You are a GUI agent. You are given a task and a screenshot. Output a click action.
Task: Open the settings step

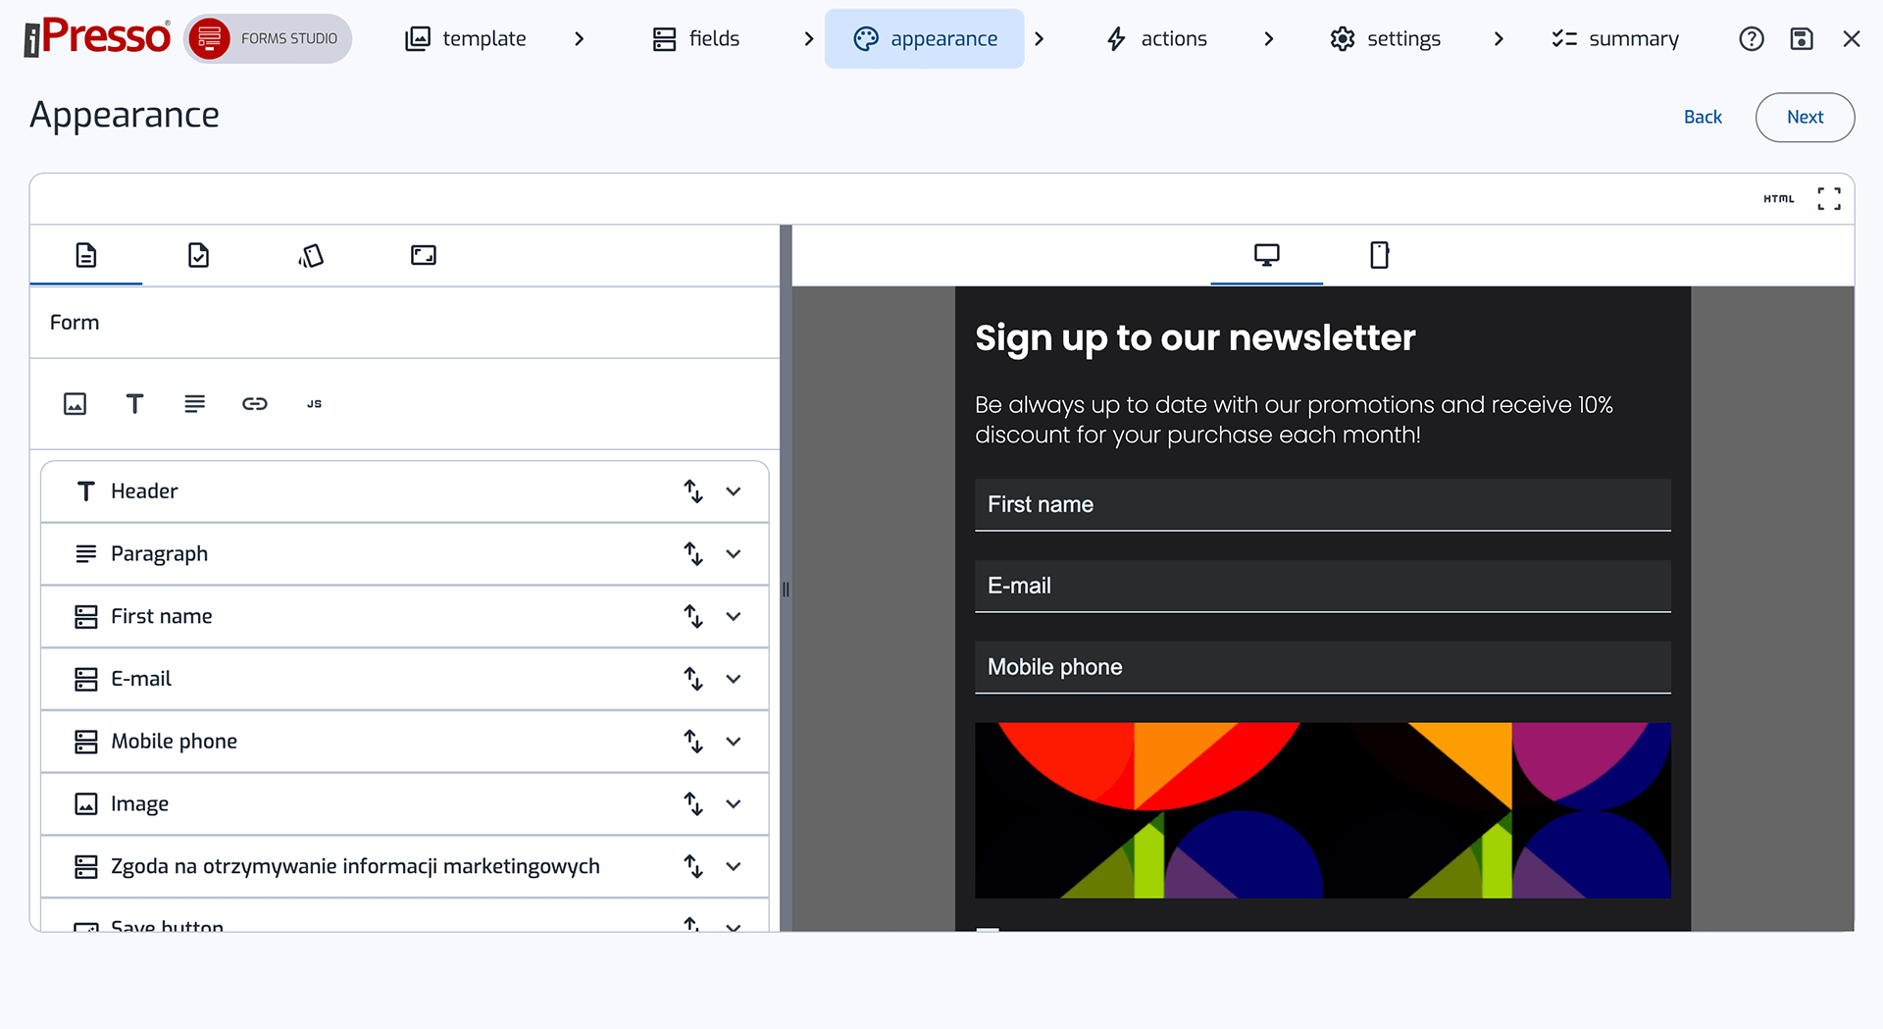click(1385, 39)
